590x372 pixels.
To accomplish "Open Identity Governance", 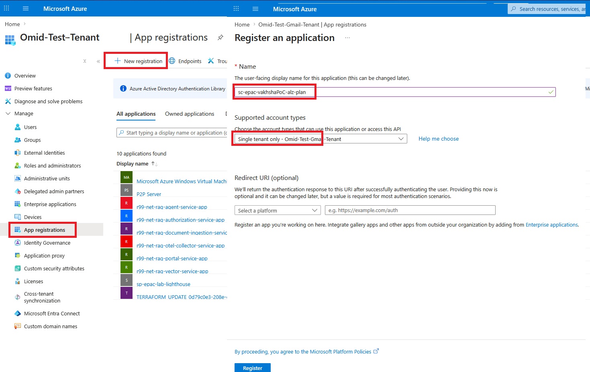I will [47, 243].
